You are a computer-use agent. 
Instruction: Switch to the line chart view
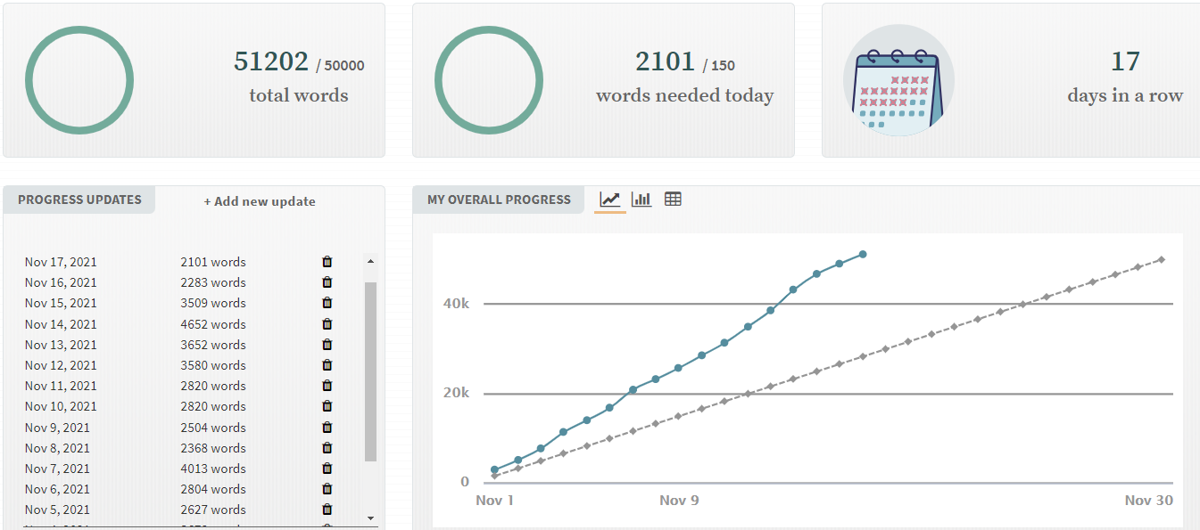pos(610,200)
